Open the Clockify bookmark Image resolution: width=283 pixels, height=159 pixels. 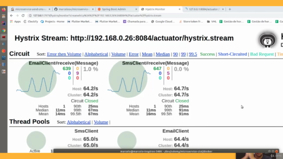31,22
